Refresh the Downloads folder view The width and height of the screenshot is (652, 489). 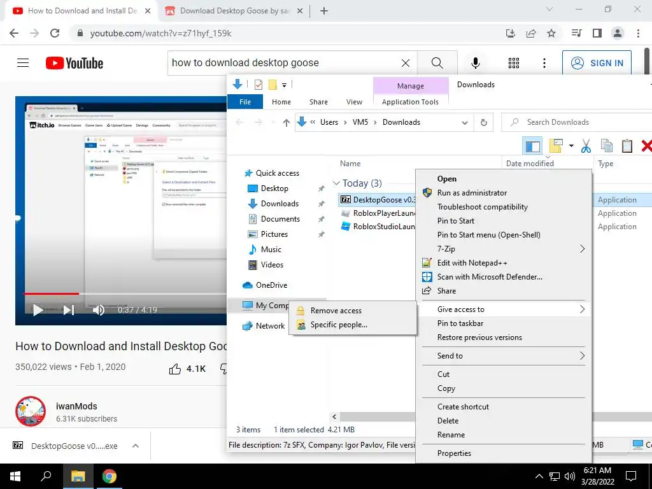coord(484,122)
